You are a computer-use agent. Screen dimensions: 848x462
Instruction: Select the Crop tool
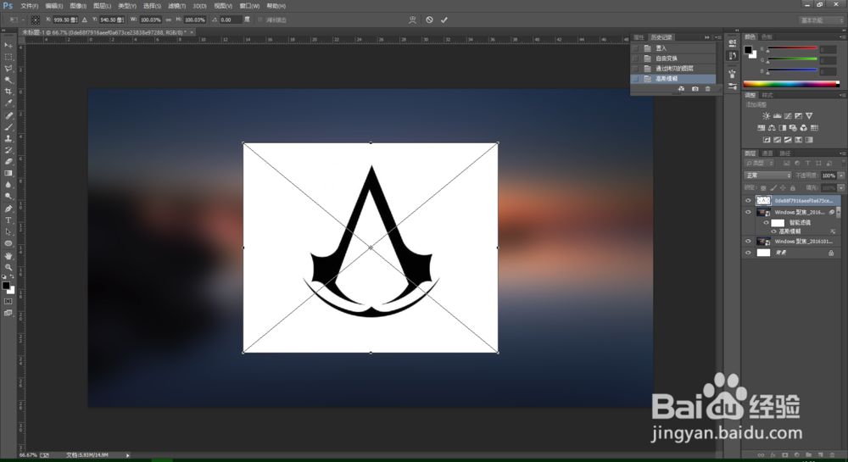pos(8,92)
